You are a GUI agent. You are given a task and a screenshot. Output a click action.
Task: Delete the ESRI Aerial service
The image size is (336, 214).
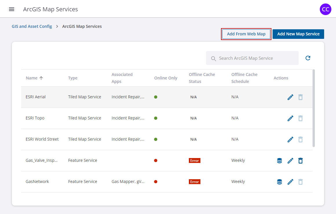[300, 97]
